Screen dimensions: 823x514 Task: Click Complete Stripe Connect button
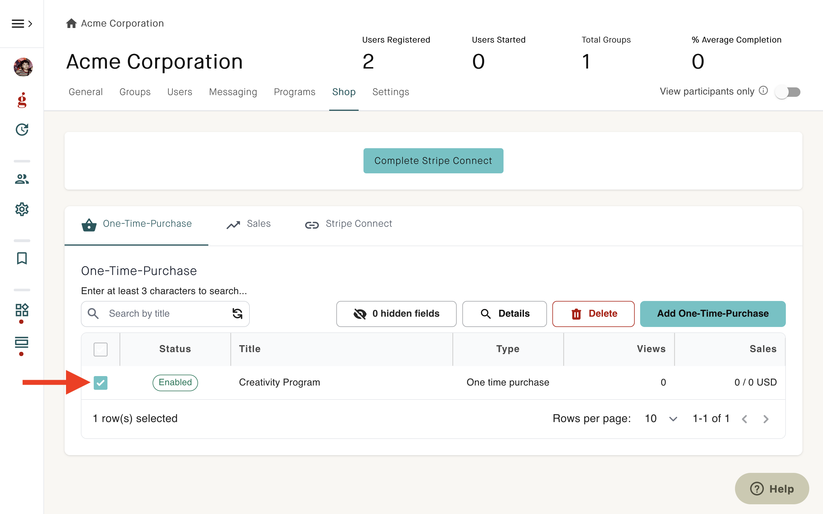coord(433,161)
